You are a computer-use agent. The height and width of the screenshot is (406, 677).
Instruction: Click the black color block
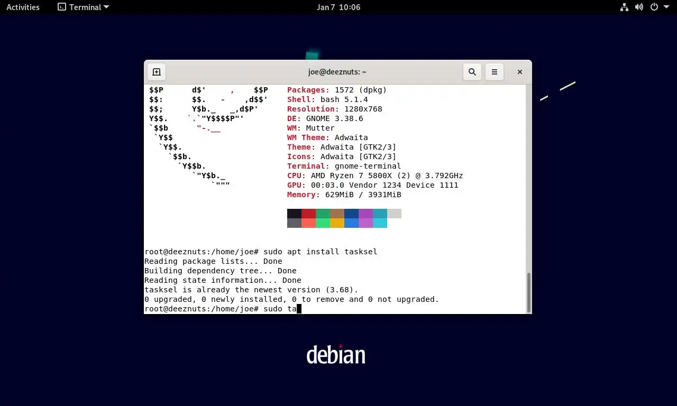point(294,214)
